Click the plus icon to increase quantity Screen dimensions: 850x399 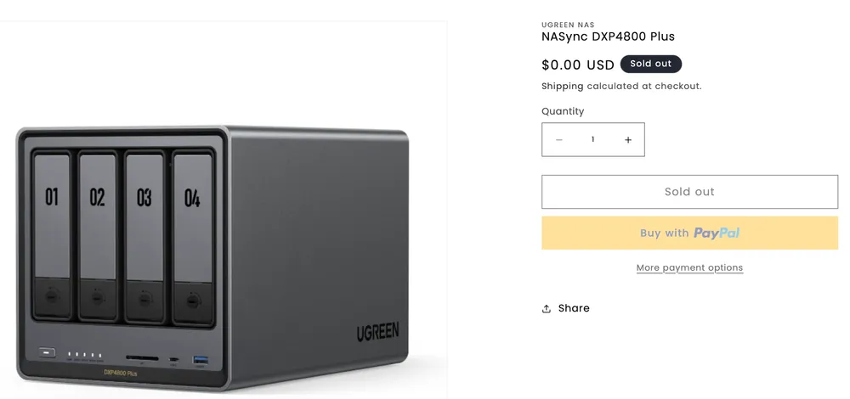click(628, 140)
